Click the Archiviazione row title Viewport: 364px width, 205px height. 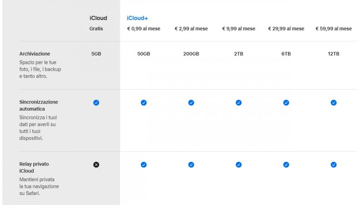(x=35, y=54)
